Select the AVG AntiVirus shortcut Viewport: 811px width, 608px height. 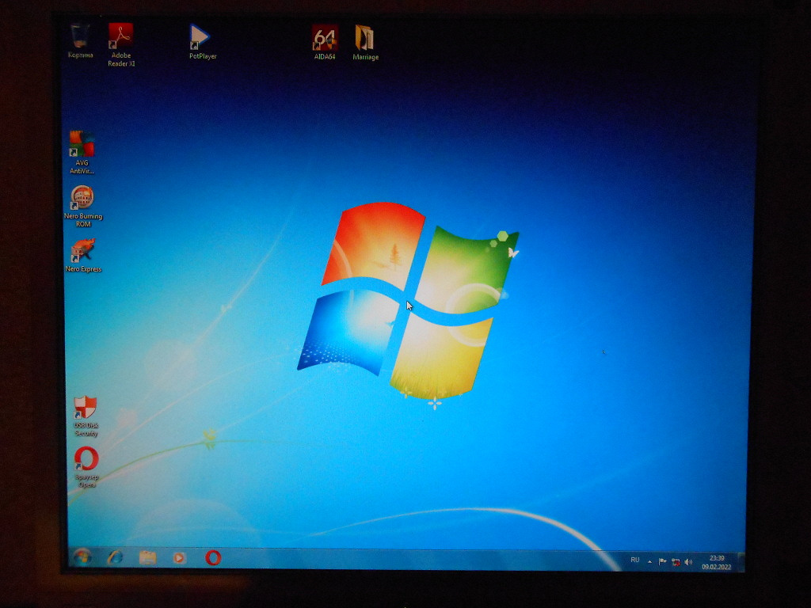82,153
